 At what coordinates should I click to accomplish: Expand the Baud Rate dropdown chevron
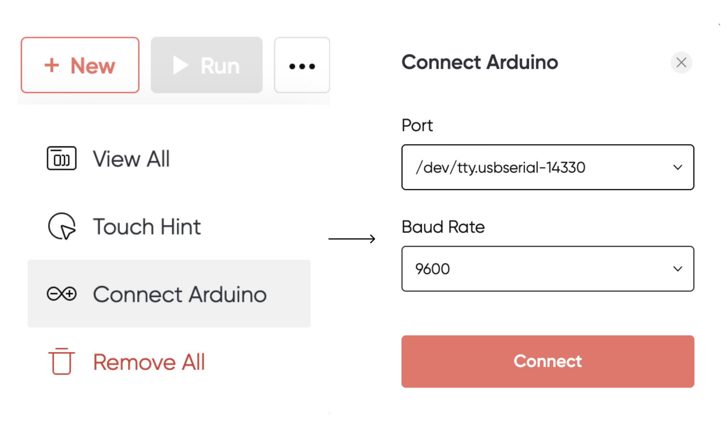coord(677,269)
